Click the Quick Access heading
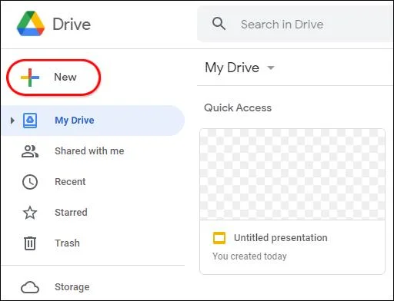The width and height of the screenshot is (394, 301). (x=238, y=107)
